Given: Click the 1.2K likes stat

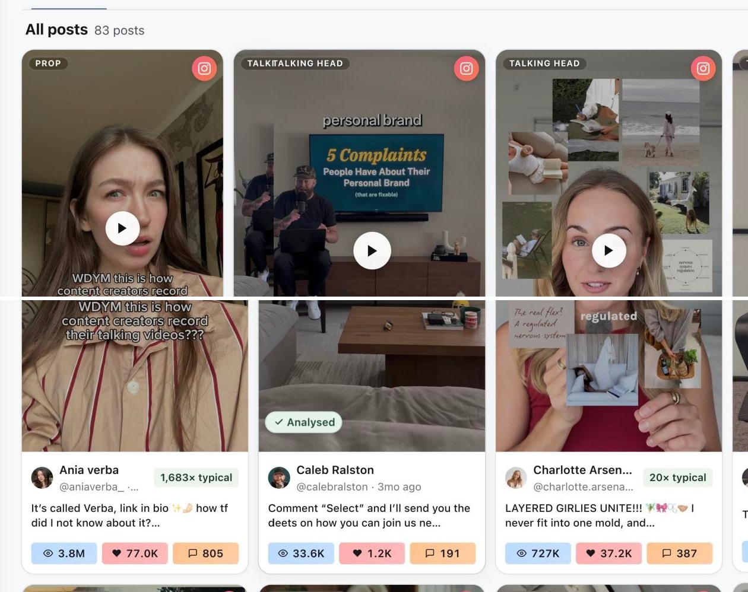Looking at the screenshot, I should tap(372, 553).
